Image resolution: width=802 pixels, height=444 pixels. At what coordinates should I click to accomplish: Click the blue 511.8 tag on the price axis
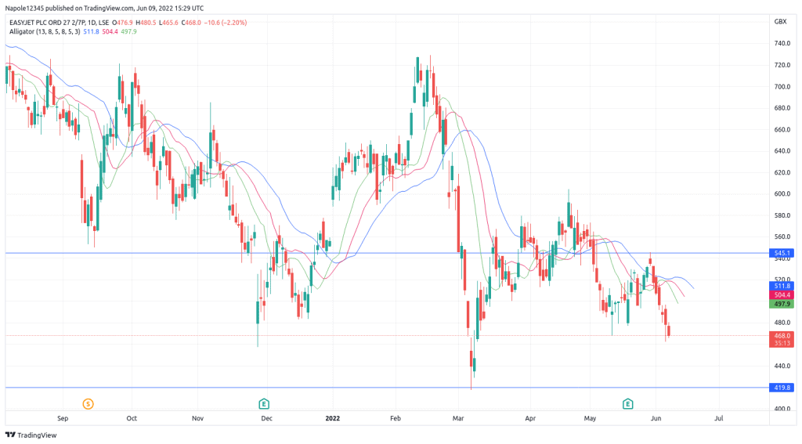[782, 286]
